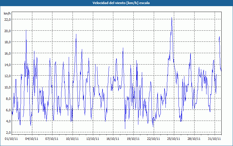Click the 01/10/11 date label
Viewport: 233px width, 146px height.
11,139
